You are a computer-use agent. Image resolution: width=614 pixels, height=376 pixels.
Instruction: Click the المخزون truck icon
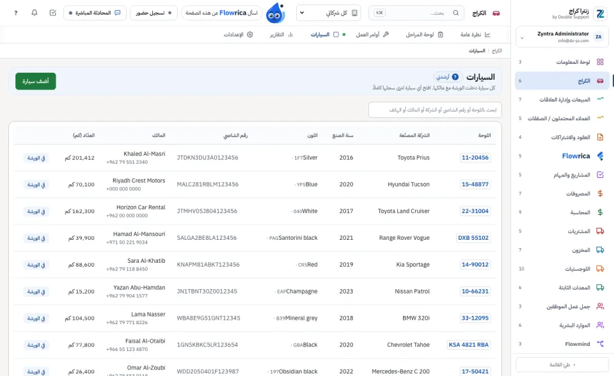click(600, 250)
